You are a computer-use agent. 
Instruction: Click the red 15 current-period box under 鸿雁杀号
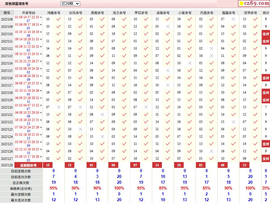pos(48,165)
